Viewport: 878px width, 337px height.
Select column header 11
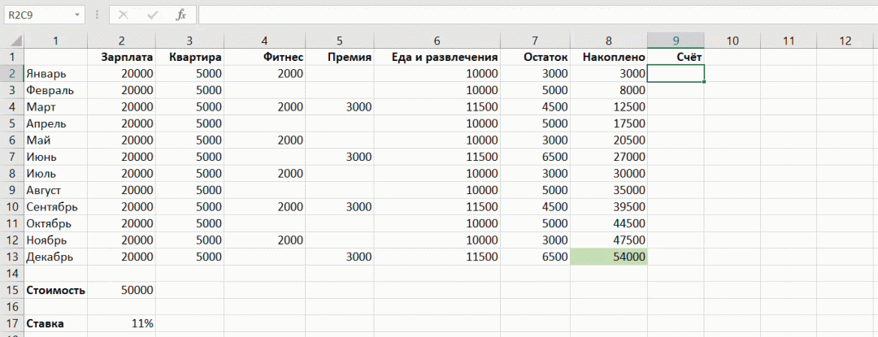789,41
